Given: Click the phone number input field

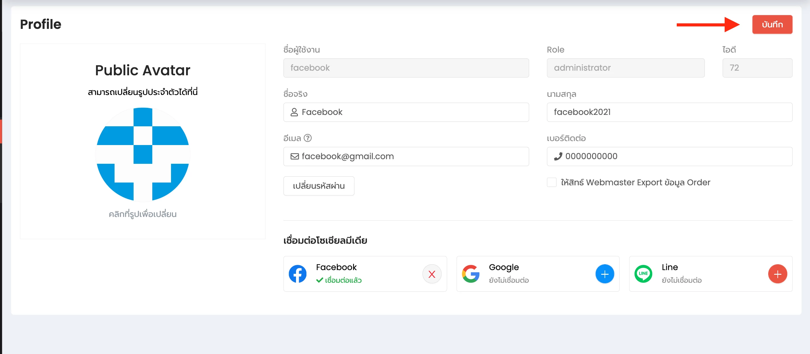Looking at the screenshot, I should click(x=669, y=156).
